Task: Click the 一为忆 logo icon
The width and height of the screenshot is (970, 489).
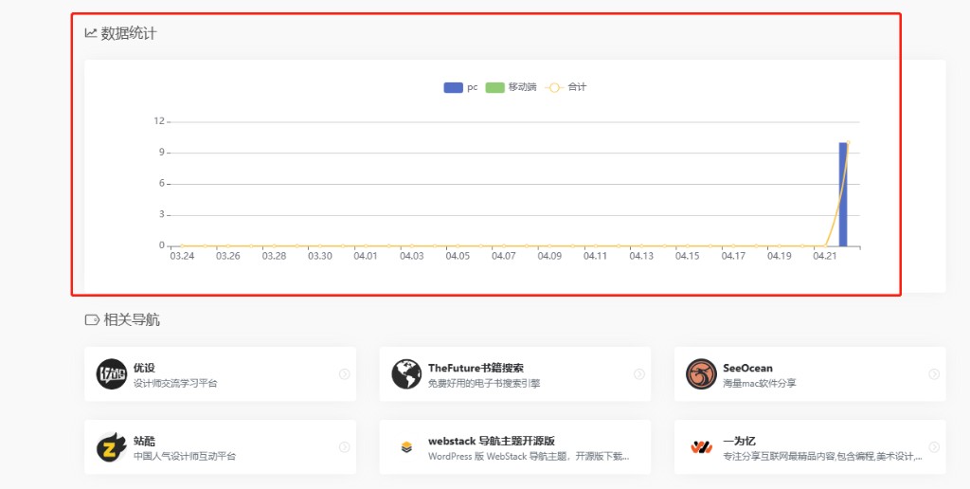Action: pyautogui.click(x=701, y=447)
